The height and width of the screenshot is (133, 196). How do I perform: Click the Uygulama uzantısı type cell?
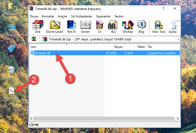click(x=161, y=53)
